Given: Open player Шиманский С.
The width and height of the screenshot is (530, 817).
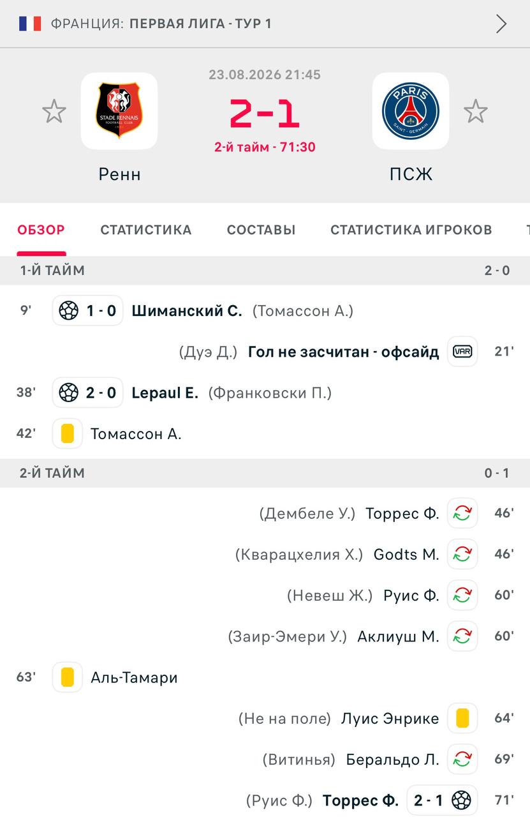Looking at the screenshot, I should coord(187,311).
